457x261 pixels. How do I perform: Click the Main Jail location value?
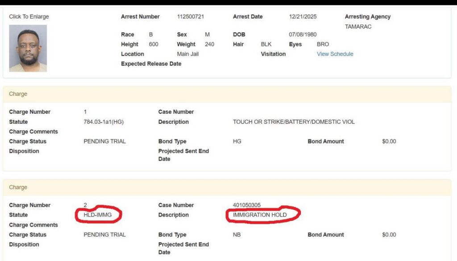188,54
